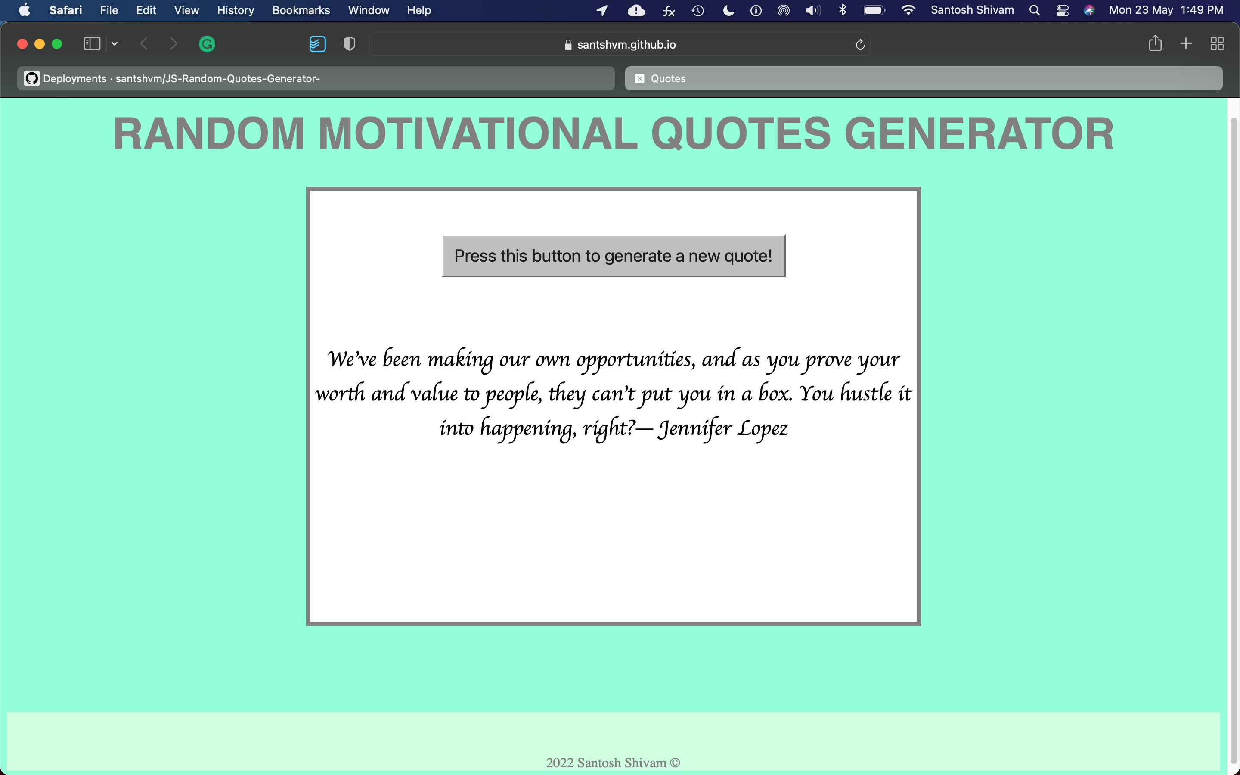Open Spotlight search in the menu bar
This screenshot has height=775, width=1240.
coord(1035,10)
